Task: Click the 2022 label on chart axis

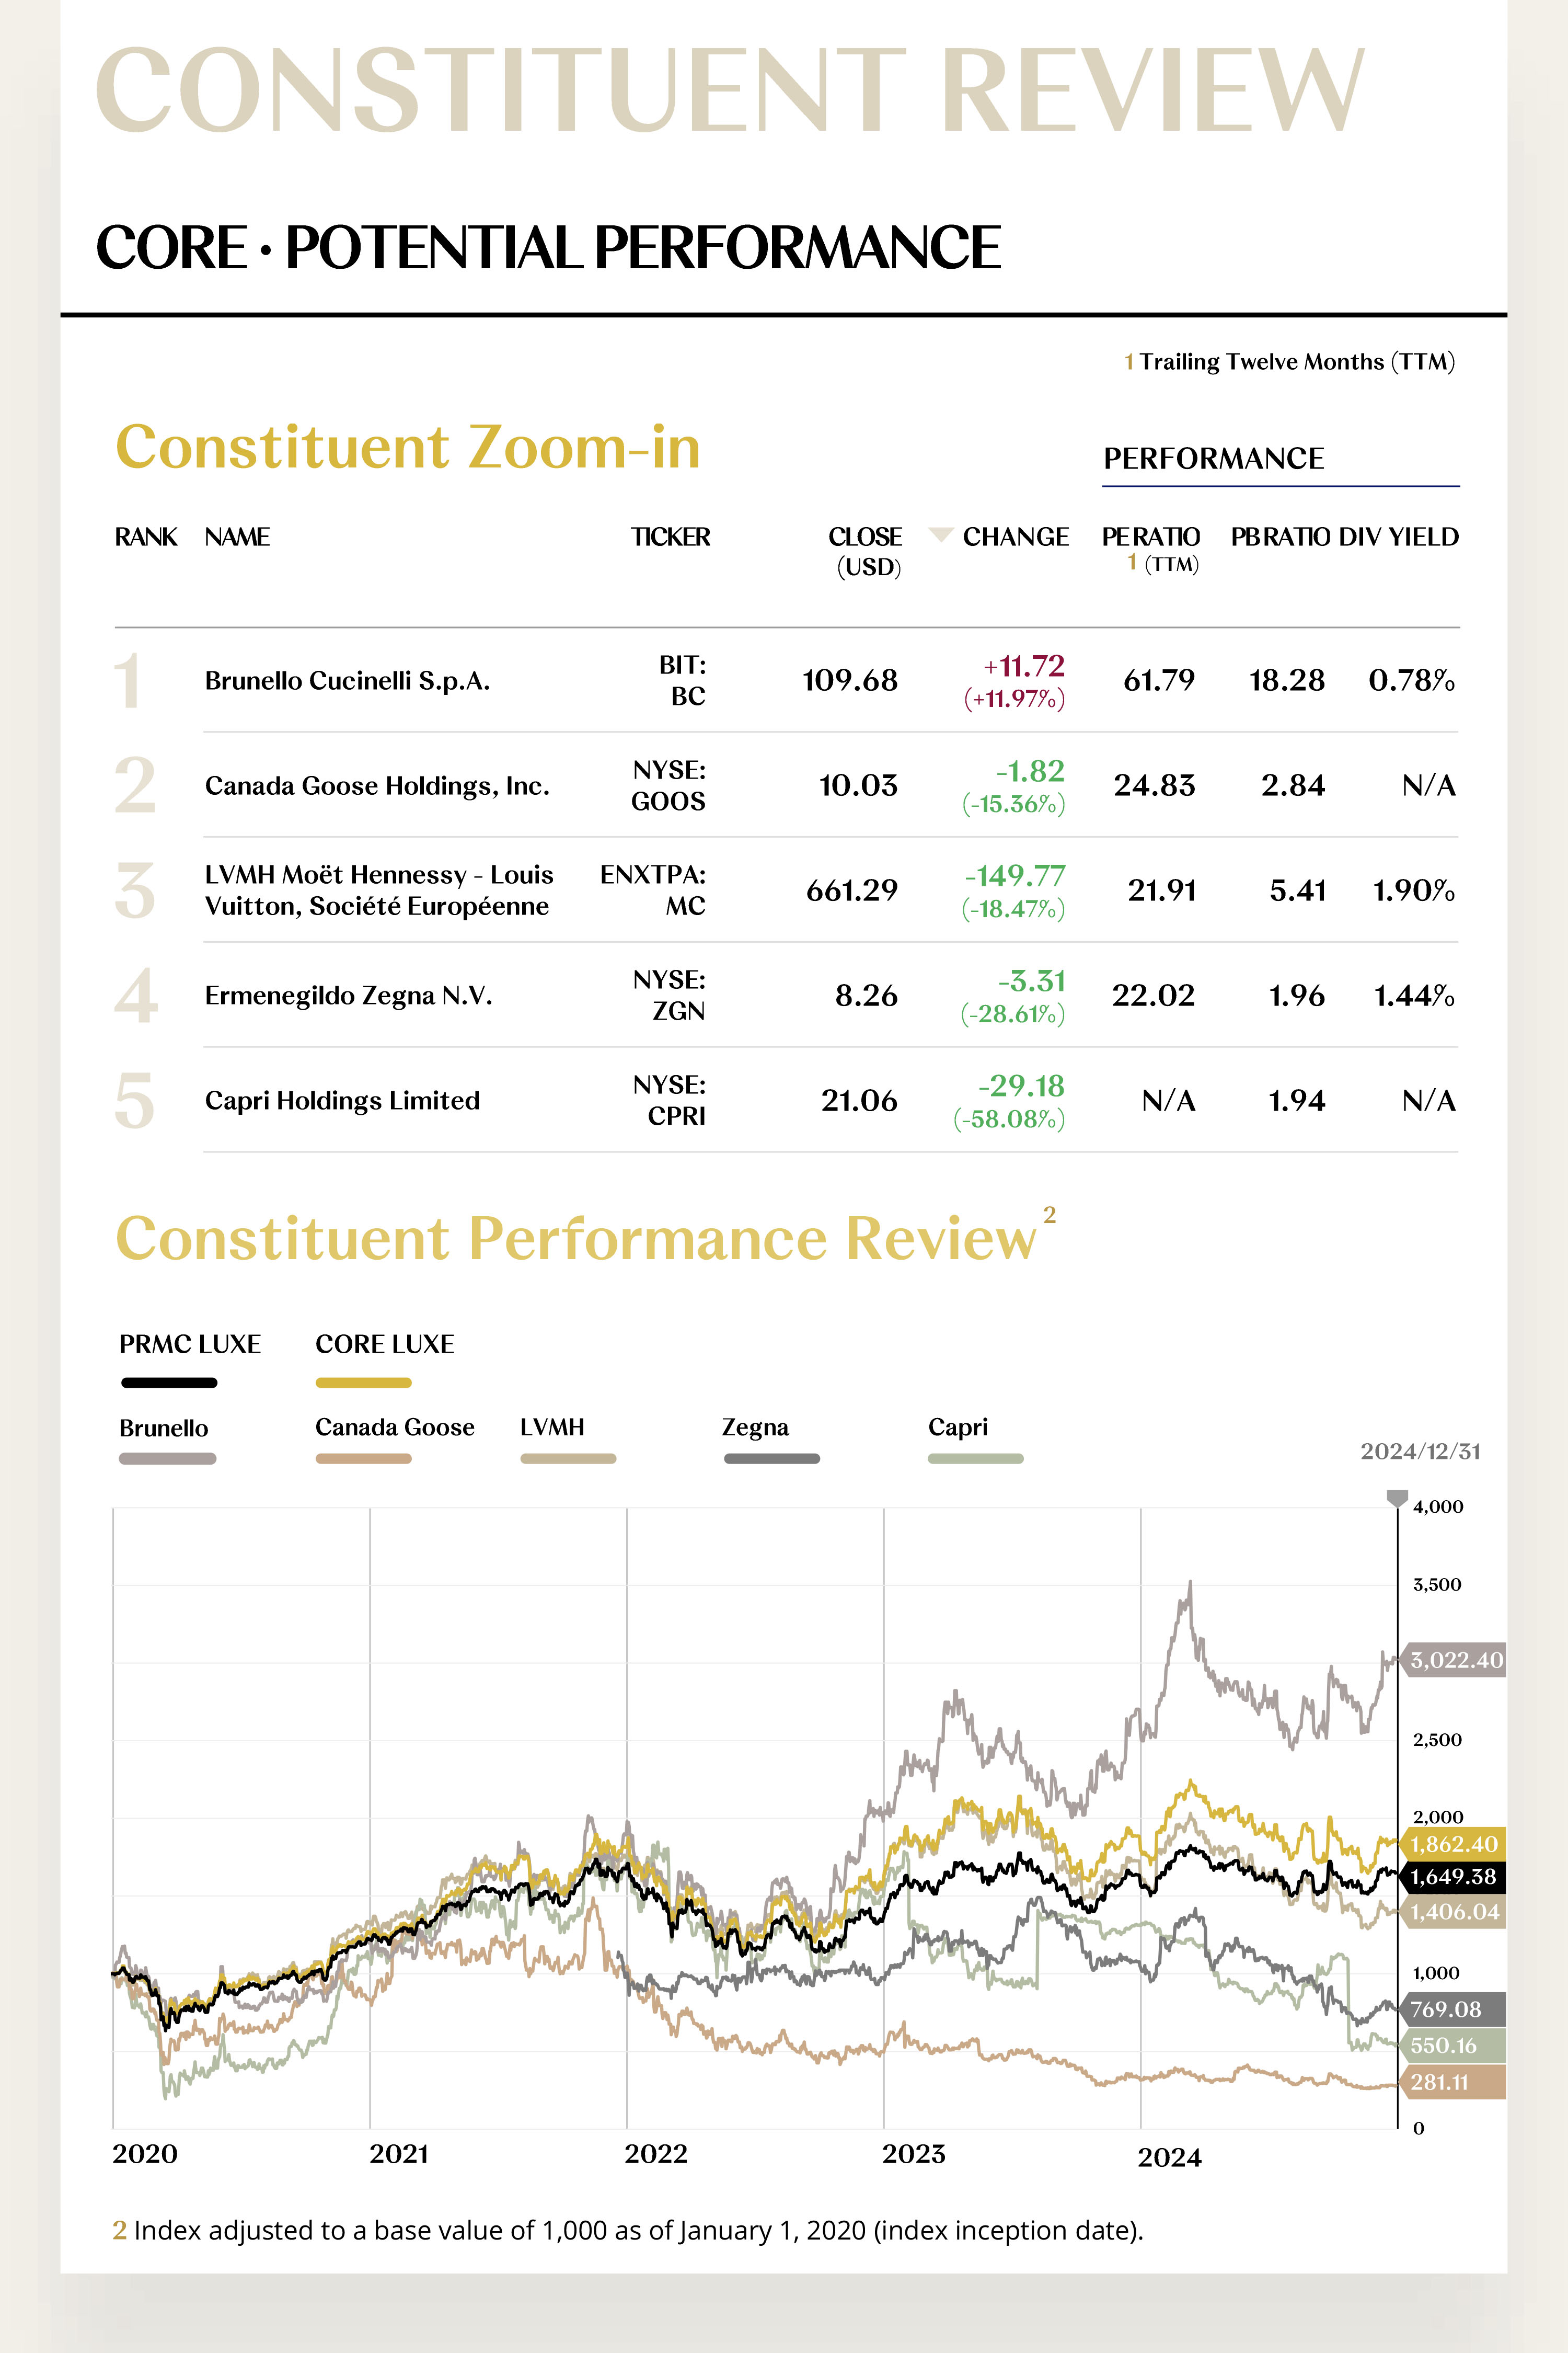Action: pyautogui.click(x=656, y=2154)
